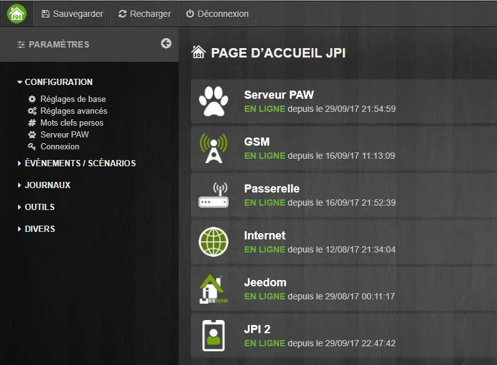Click status 'depuis le 12/08/17 21:34:04'
This screenshot has height=365, width=497.
(x=342, y=249)
